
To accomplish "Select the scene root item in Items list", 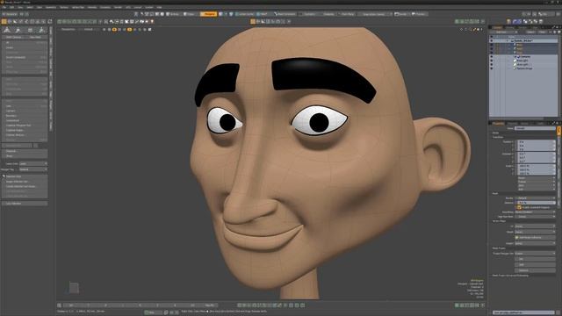I will pyautogui.click(x=523, y=40).
